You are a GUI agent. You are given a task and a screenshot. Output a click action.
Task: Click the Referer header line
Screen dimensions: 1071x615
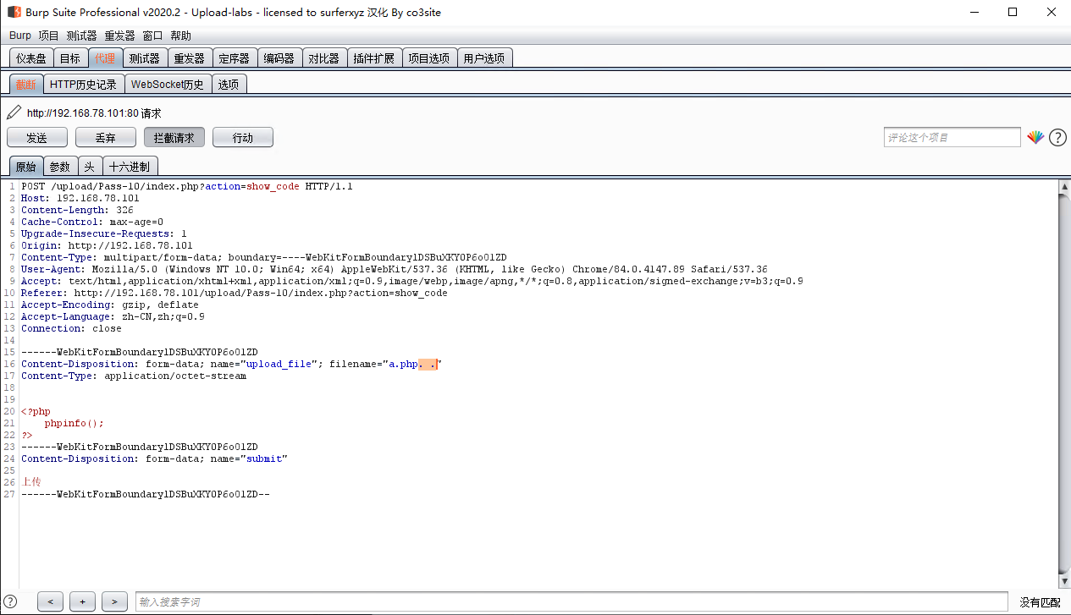(x=235, y=293)
